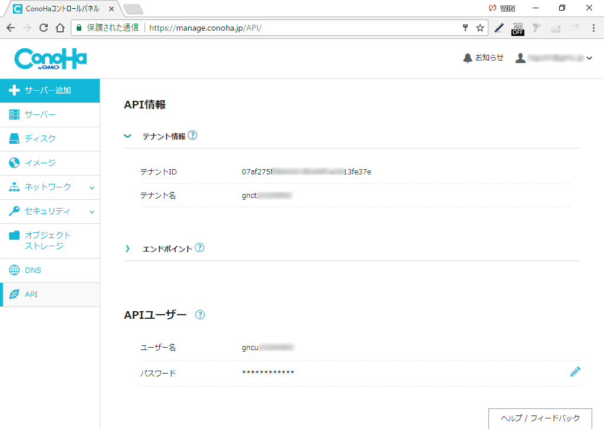
Task: Expand the セキュリティ submenu chevron
Action: coord(92,212)
